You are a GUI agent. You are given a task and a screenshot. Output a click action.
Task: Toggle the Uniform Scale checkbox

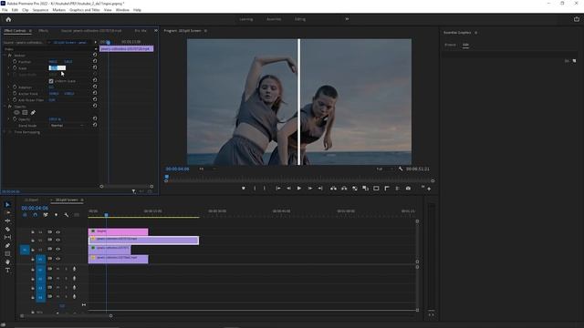(51, 81)
